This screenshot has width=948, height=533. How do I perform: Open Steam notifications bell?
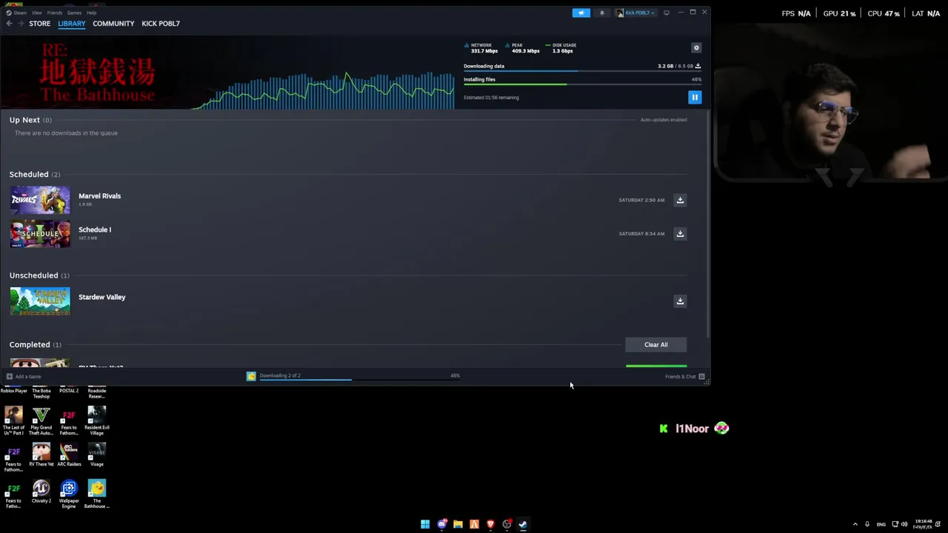[601, 13]
